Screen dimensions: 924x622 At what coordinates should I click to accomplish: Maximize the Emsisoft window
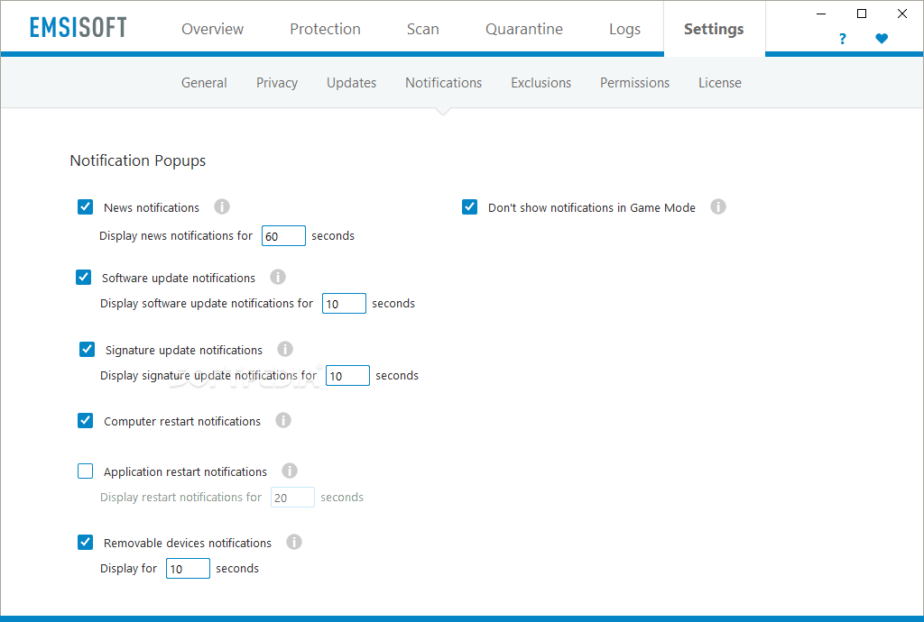click(x=862, y=14)
